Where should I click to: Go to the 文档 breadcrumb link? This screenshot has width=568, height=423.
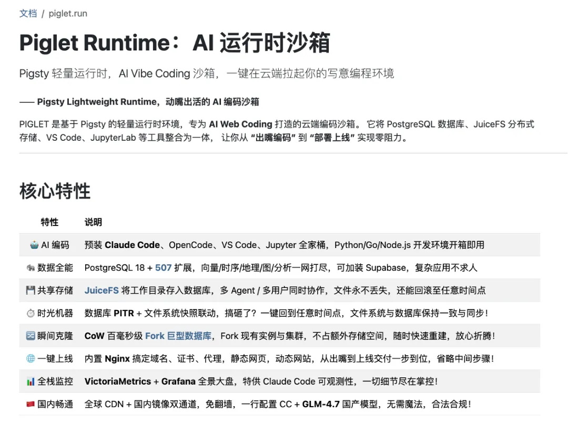tap(28, 14)
